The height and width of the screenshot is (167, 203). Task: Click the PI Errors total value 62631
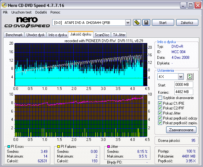coord(42,161)
